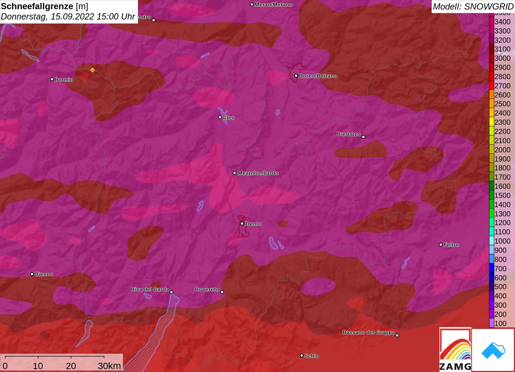The width and height of the screenshot is (515, 372).
Task: Click the 2600 legend value
Action: [502, 95]
